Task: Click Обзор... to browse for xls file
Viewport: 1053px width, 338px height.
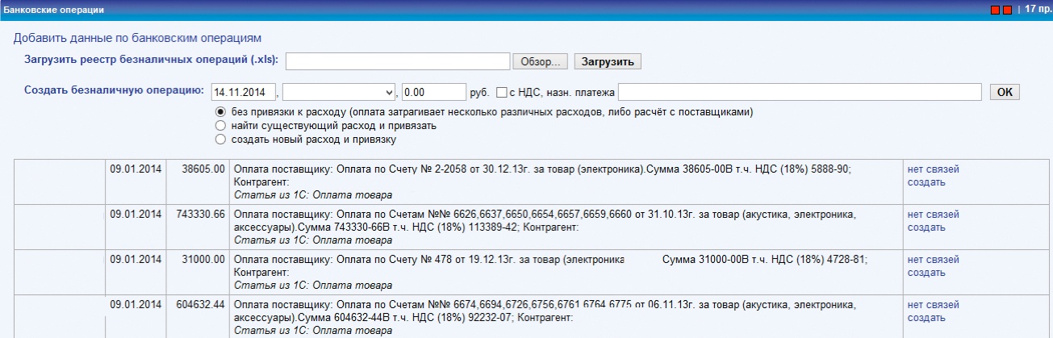Action: tap(541, 62)
